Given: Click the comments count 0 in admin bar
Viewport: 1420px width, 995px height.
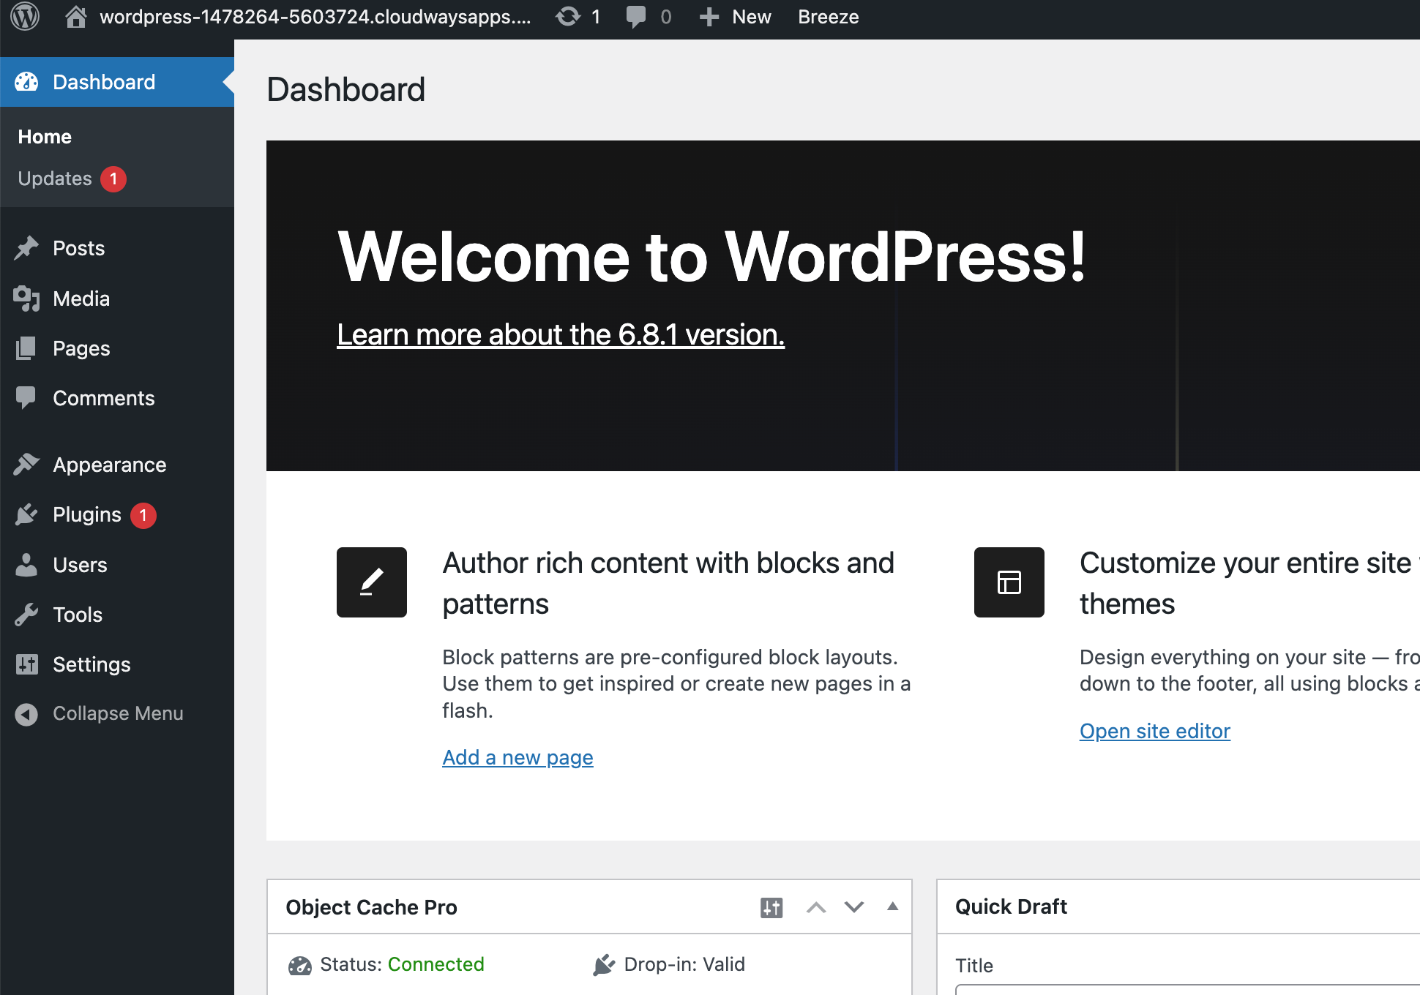Looking at the screenshot, I should pos(665,17).
